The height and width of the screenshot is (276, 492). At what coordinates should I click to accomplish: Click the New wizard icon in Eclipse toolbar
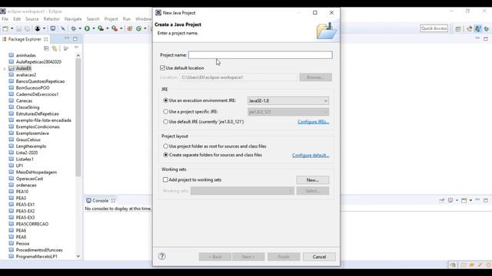click(5, 28)
